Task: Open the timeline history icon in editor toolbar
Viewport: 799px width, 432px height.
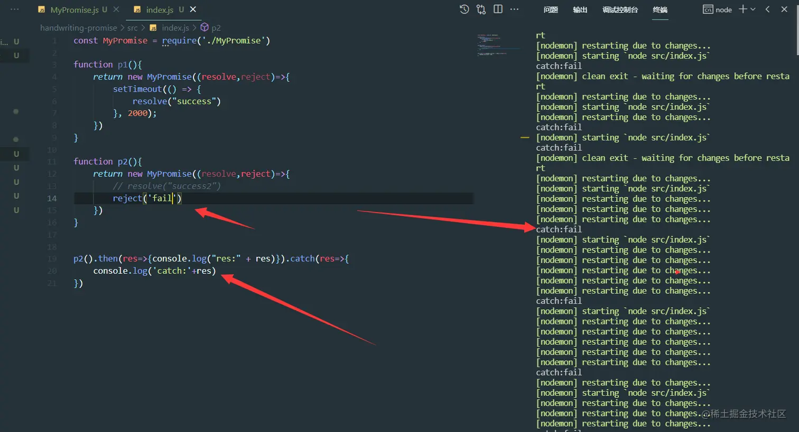Action: point(464,9)
